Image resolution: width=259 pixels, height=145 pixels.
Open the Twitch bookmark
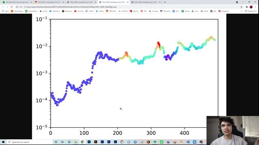(x=89, y=11)
